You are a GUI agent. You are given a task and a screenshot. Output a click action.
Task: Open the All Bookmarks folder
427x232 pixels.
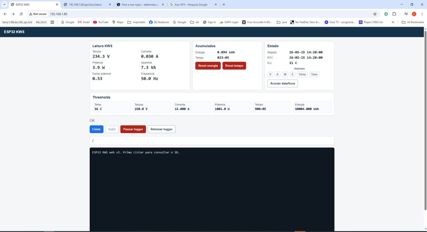(x=413, y=22)
